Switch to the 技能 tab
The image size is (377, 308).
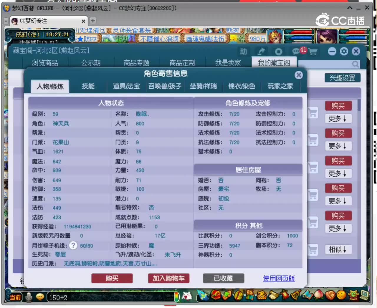coord(88,86)
